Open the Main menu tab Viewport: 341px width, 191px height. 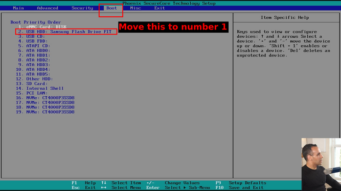coord(18,8)
